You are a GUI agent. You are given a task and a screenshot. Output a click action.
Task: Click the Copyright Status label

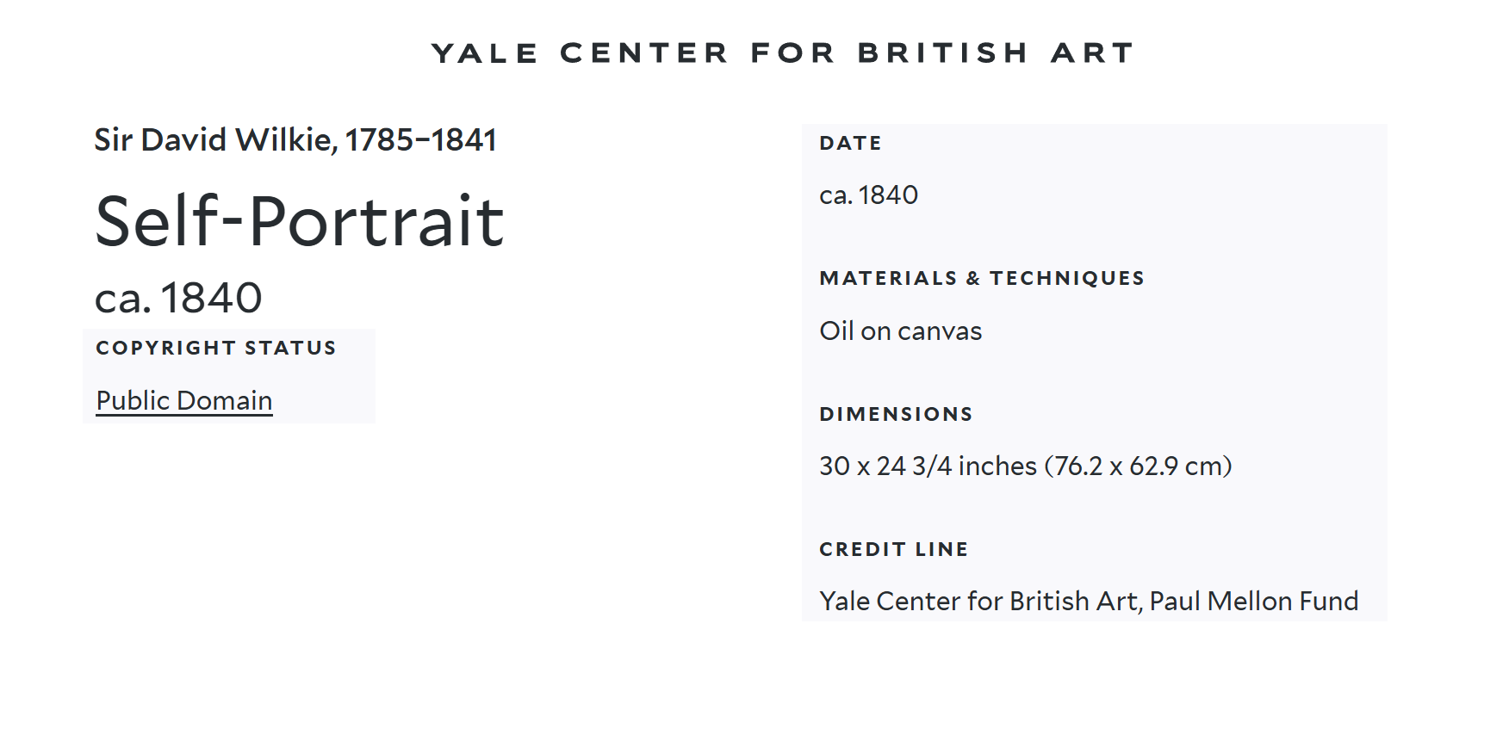point(216,348)
